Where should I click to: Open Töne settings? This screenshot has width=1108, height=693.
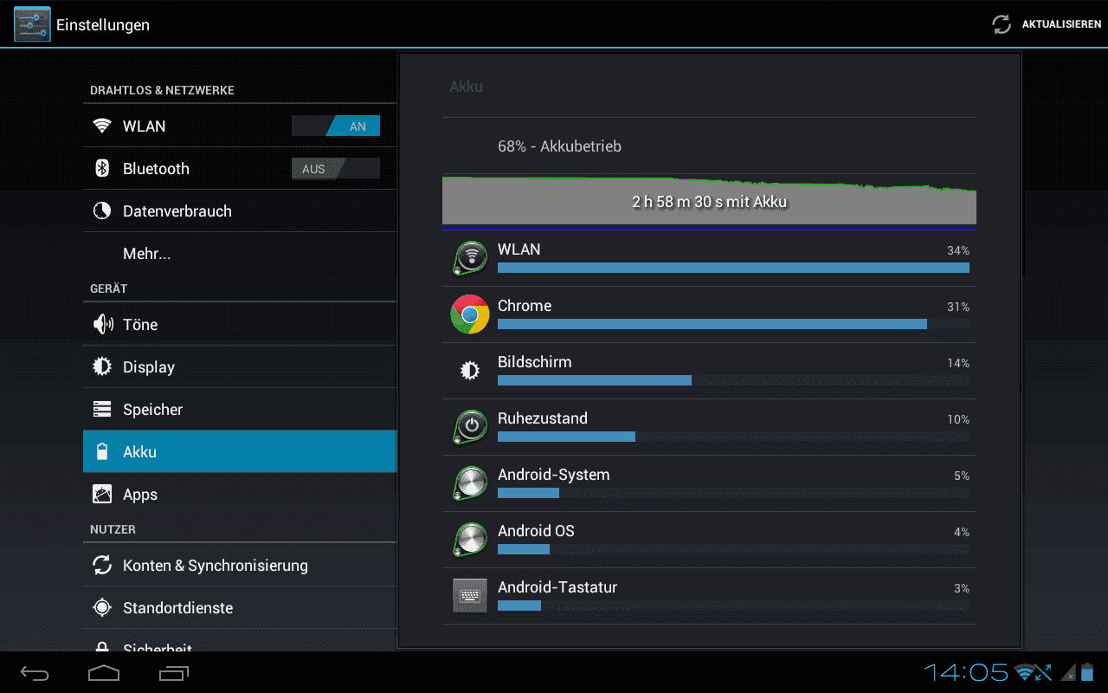coord(240,325)
